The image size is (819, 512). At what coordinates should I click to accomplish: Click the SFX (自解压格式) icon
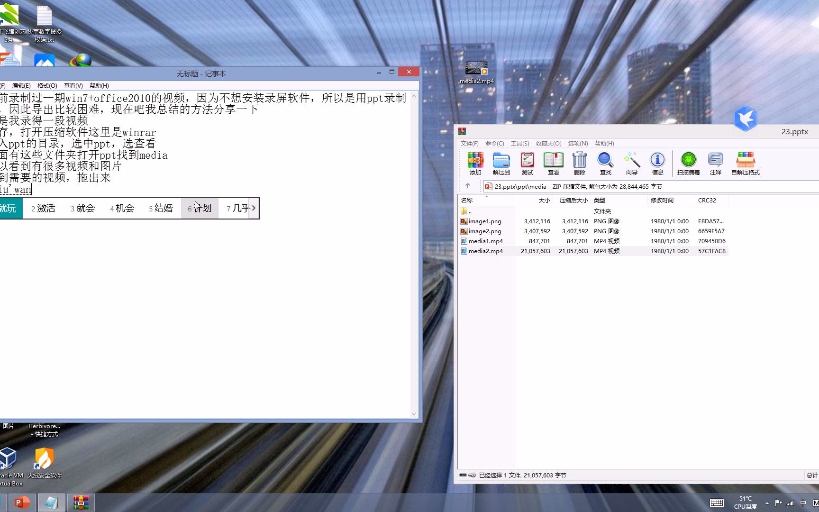click(x=745, y=164)
